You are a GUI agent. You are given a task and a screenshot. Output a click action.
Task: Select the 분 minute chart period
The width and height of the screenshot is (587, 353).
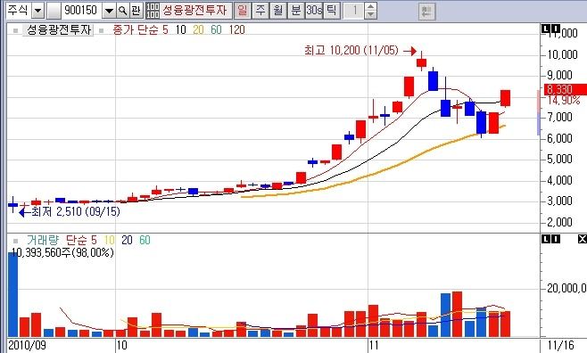pyautogui.click(x=296, y=11)
